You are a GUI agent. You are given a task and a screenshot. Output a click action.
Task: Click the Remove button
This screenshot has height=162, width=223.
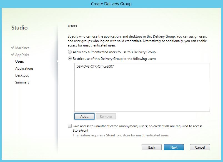pyautogui.click(x=106, y=117)
